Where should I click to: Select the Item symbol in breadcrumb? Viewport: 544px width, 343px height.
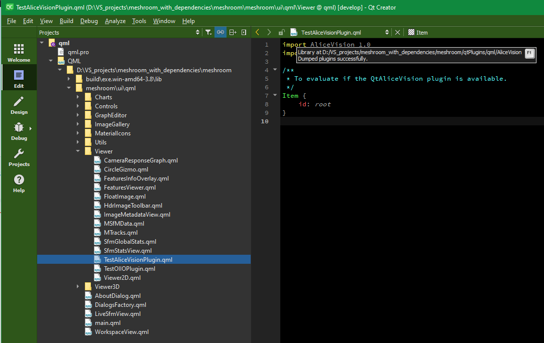(x=421, y=32)
